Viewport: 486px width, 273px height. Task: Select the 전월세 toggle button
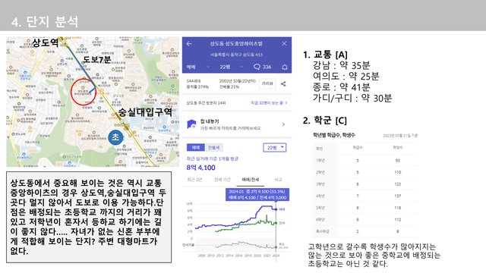point(213,147)
